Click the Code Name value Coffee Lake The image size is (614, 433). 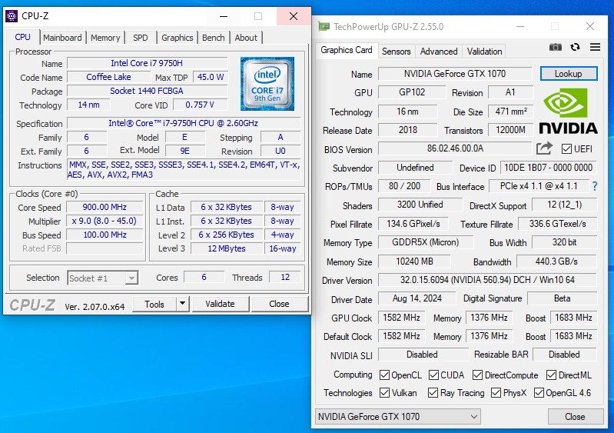click(x=109, y=77)
